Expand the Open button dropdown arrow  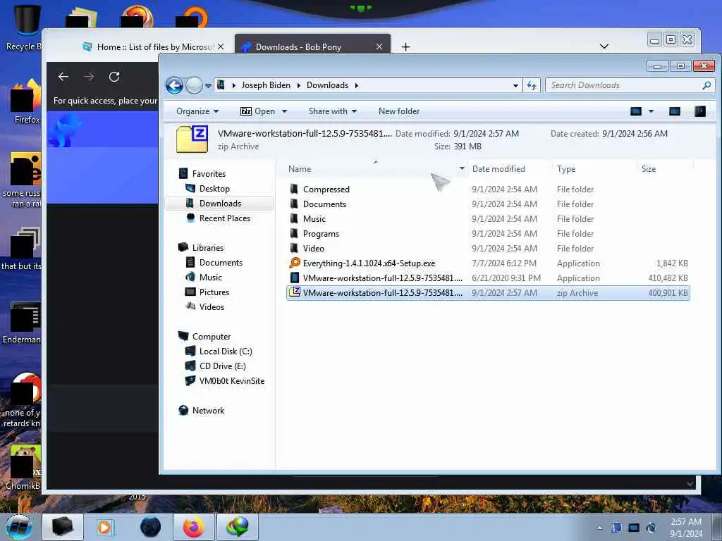(x=285, y=111)
